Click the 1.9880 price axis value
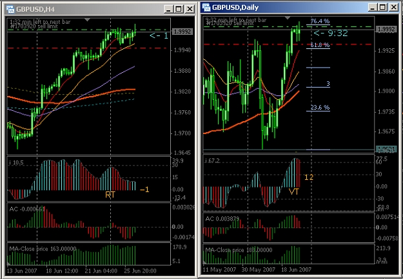Image resolution: width=403 pixels, height=279 pixels. point(184,71)
